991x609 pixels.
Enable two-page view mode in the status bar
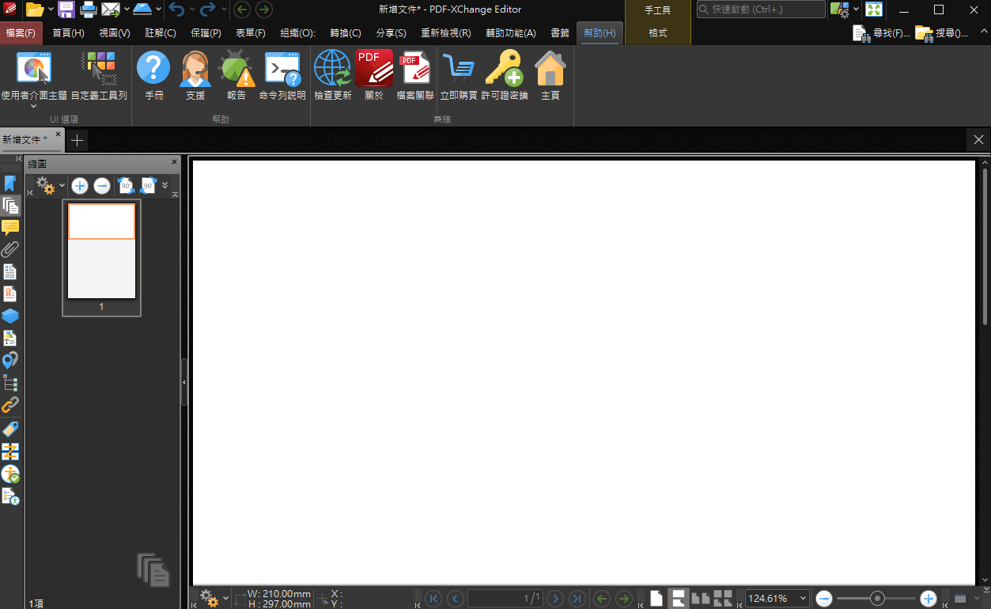[x=699, y=598]
